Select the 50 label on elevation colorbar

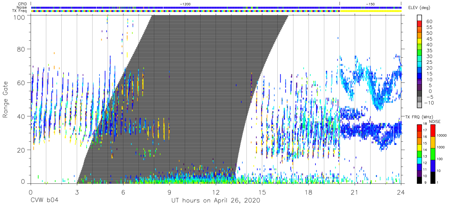429,33
